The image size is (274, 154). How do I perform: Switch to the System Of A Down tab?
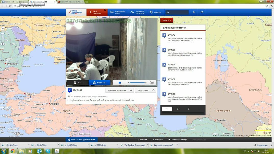70,1
